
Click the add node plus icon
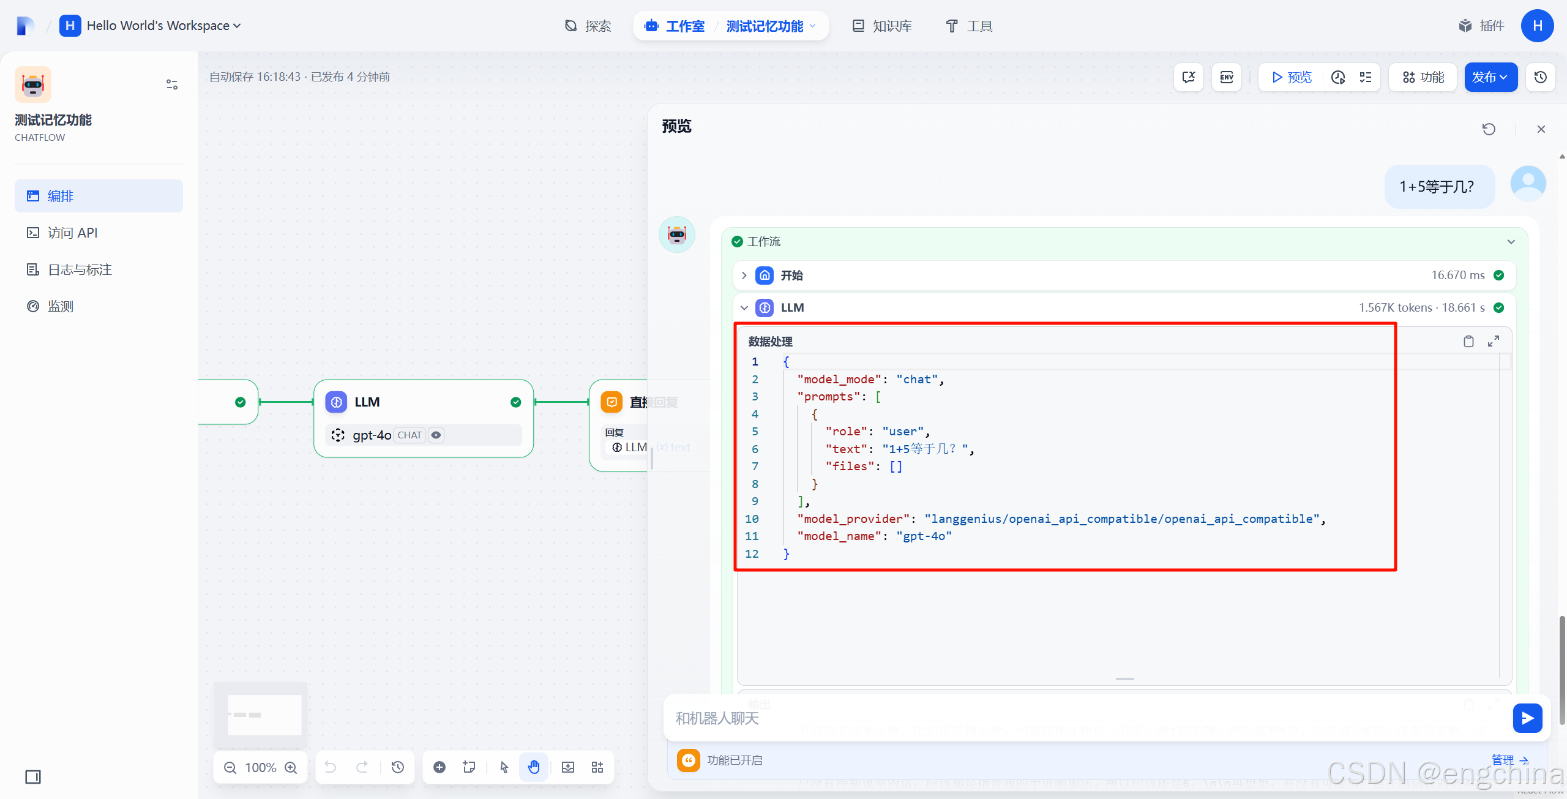[439, 767]
